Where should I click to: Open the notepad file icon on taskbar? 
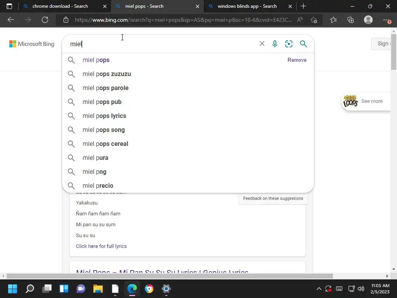(115, 289)
